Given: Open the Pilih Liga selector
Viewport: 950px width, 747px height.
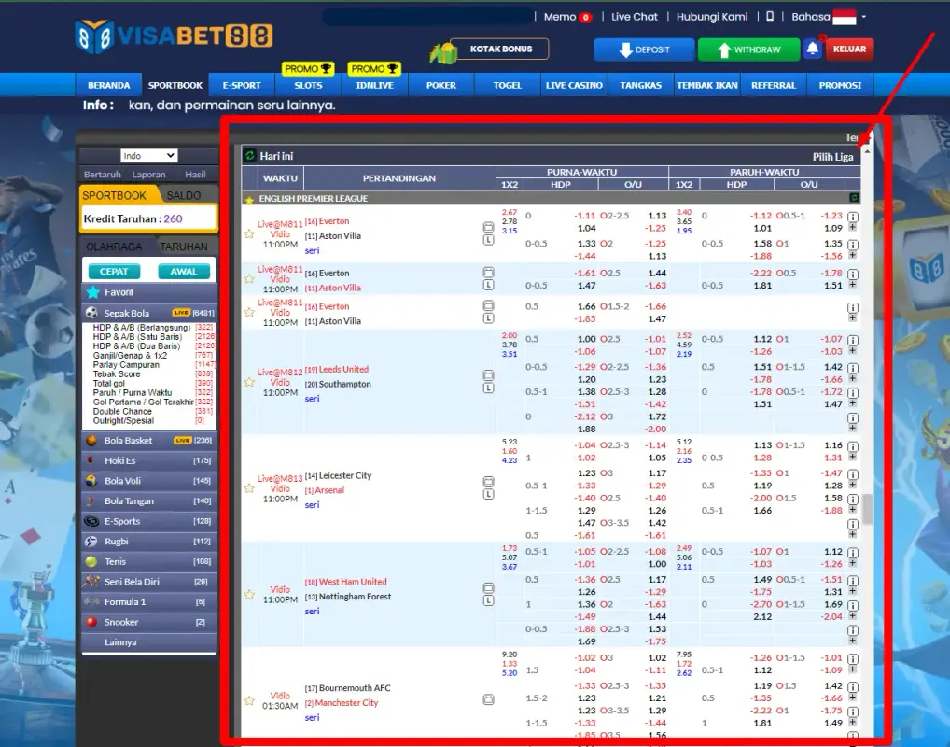Looking at the screenshot, I should coord(832,157).
